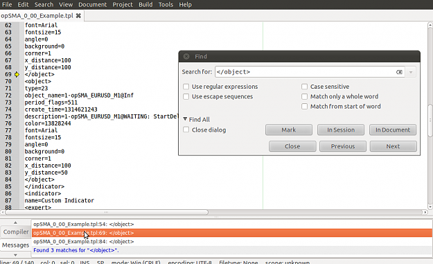
Task: Select the opSMA_0_00_Example.tpl document tab
Action: click(x=37, y=16)
